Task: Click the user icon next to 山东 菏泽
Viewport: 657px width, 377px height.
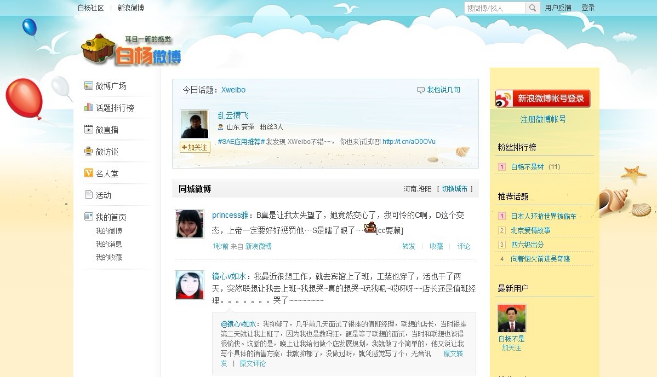Action: 220,127
